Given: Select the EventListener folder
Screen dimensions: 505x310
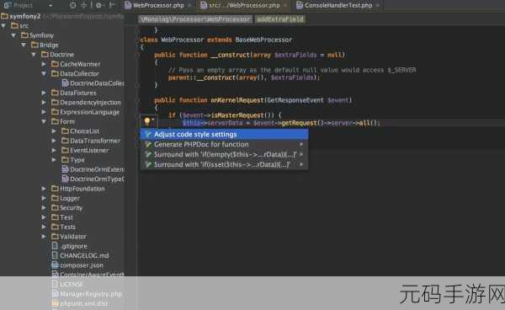Looking at the screenshot, I should [89, 151].
